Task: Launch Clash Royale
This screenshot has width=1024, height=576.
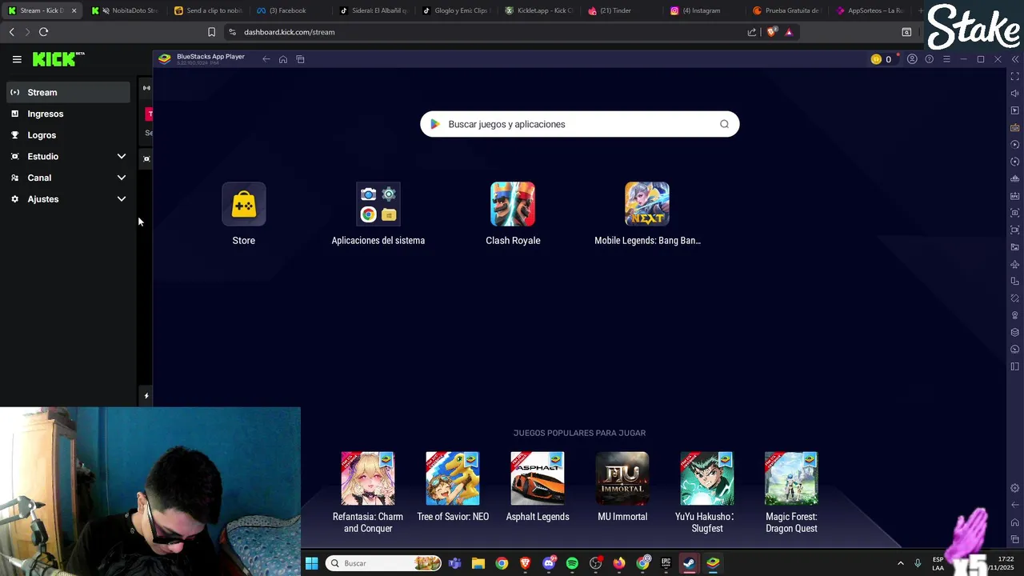Action: [x=513, y=205]
